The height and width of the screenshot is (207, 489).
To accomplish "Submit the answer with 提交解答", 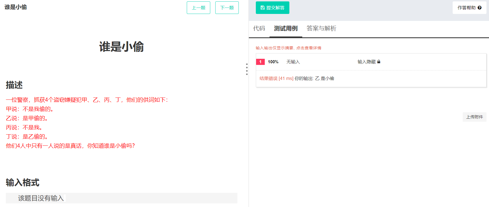I will pos(273,8).
